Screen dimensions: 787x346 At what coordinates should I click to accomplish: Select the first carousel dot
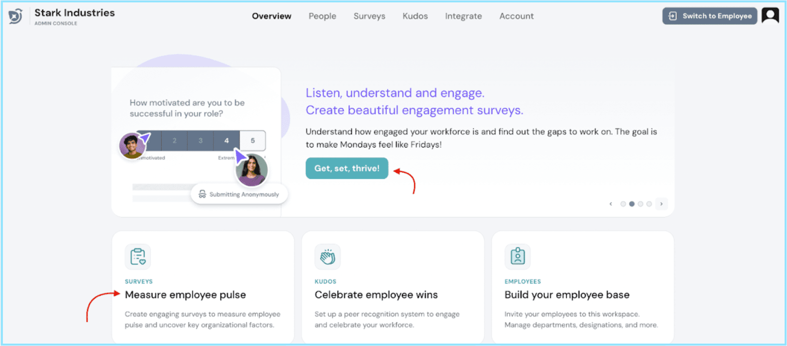tap(623, 204)
